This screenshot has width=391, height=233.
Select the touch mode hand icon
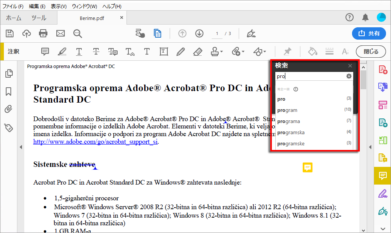(140, 33)
